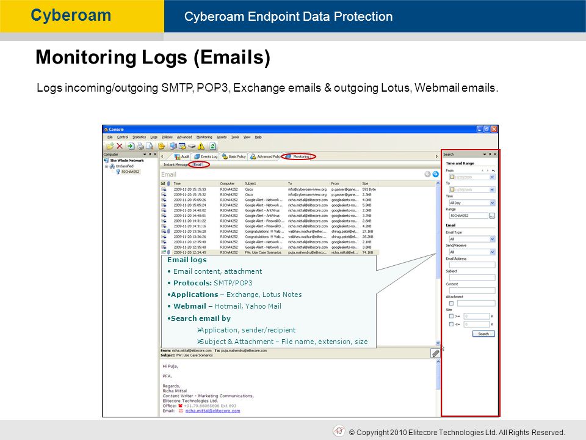This screenshot has width=586, height=440.
Task: Pin the Computer panel
Action: (150, 154)
